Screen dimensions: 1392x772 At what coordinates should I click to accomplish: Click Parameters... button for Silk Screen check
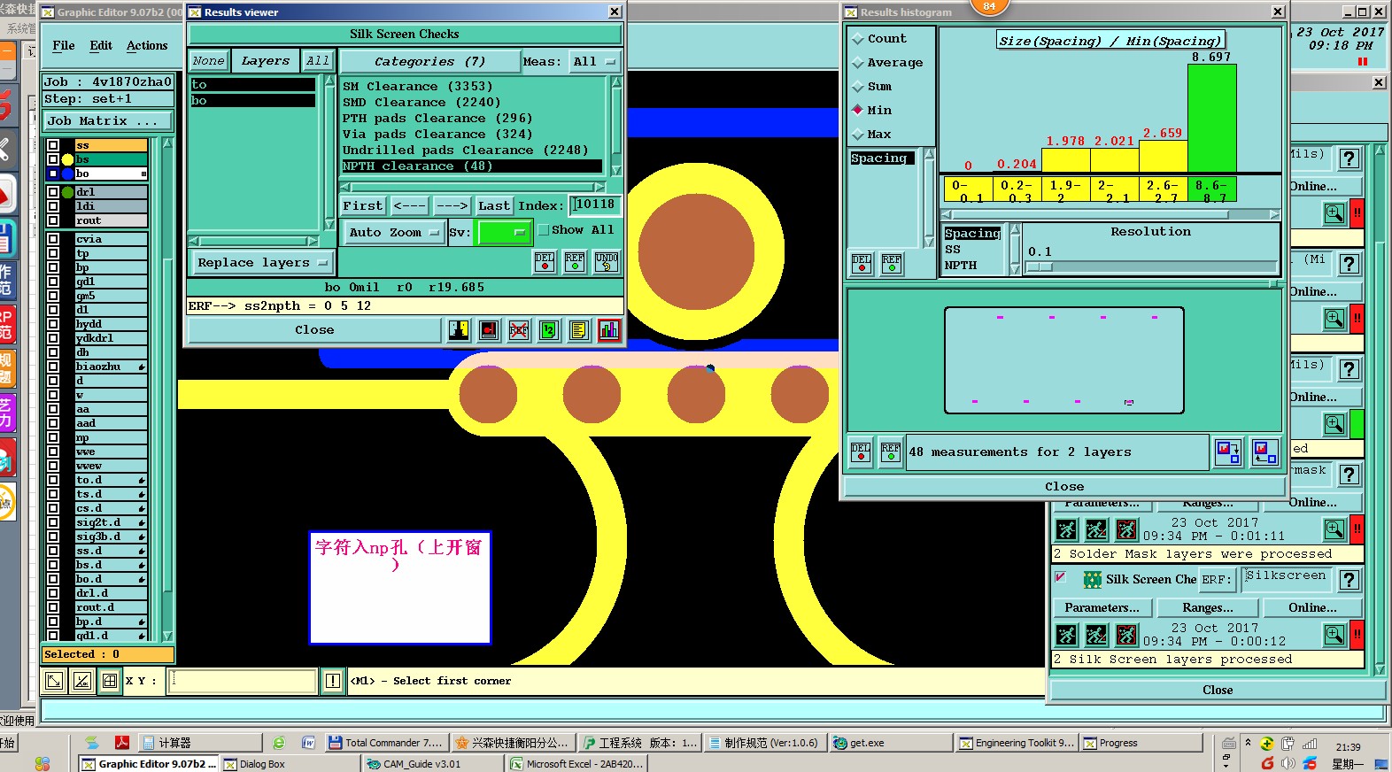(x=1102, y=608)
